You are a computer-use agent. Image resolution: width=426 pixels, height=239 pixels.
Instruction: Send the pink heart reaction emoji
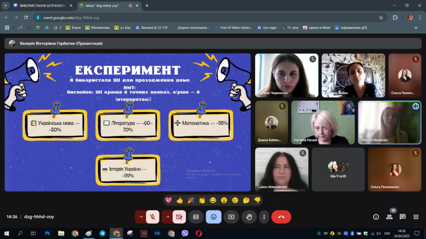coord(169,200)
